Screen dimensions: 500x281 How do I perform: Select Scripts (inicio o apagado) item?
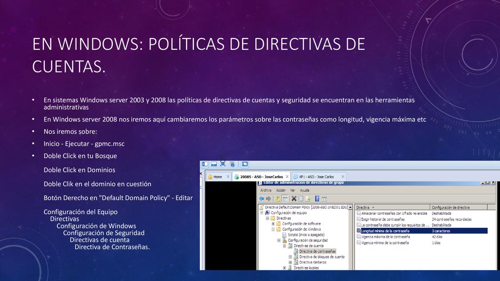(306, 235)
